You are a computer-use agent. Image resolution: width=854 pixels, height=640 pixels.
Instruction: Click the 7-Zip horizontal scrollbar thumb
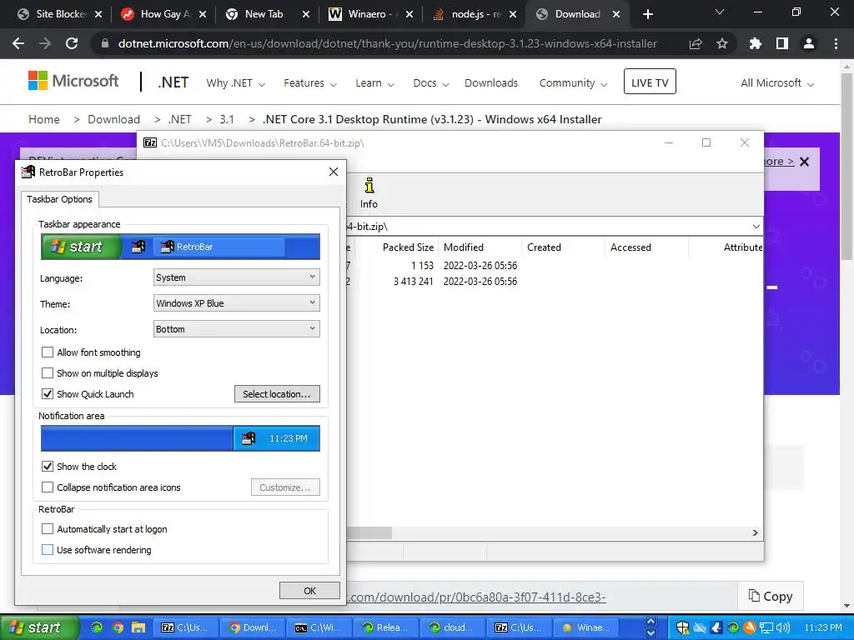click(x=369, y=532)
